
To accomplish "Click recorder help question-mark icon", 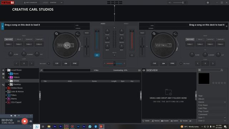I will (19, 116).
